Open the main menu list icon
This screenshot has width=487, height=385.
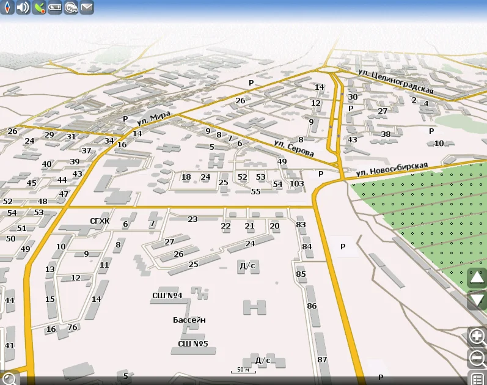click(477, 378)
